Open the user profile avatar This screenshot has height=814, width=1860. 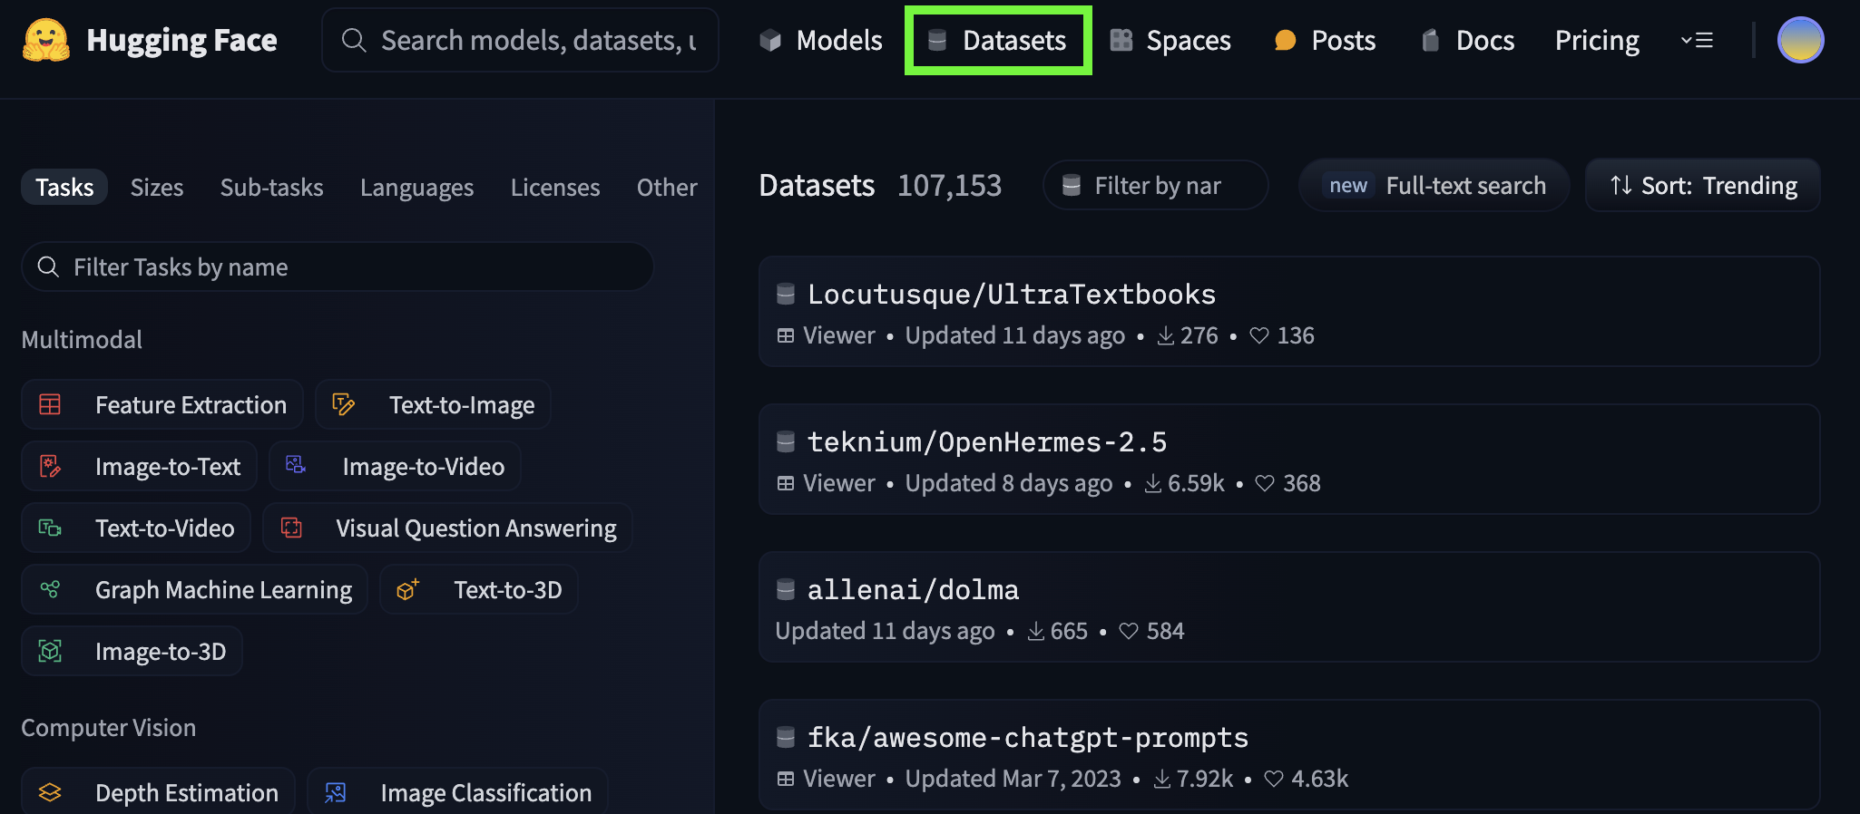pyautogui.click(x=1800, y=40)
